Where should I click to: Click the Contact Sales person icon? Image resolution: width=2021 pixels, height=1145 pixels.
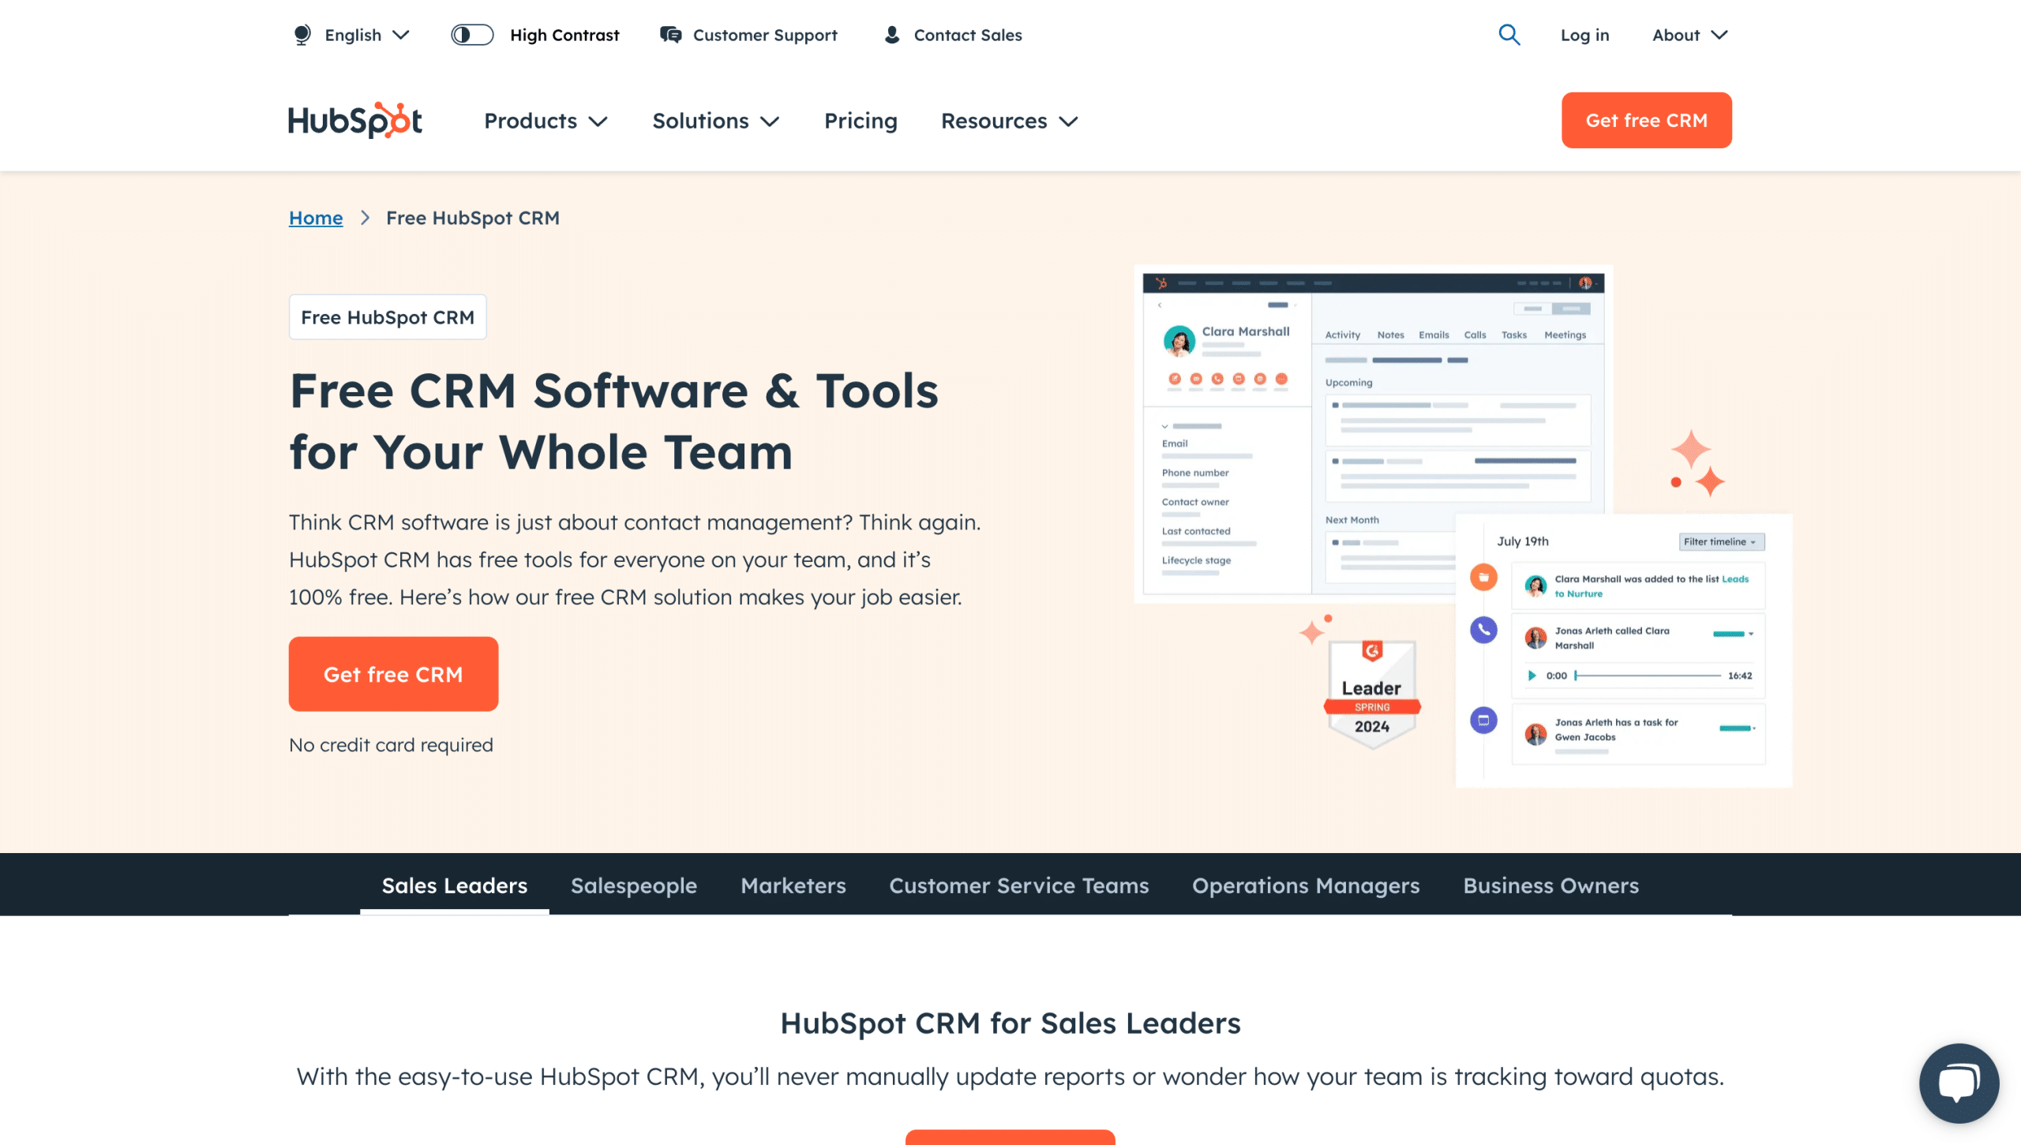point(892,35)
